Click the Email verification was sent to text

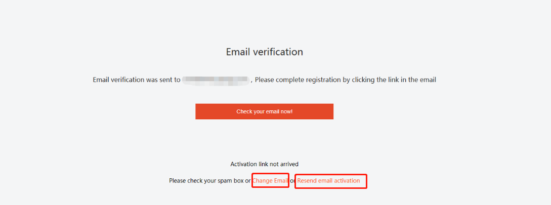point(137,80)
